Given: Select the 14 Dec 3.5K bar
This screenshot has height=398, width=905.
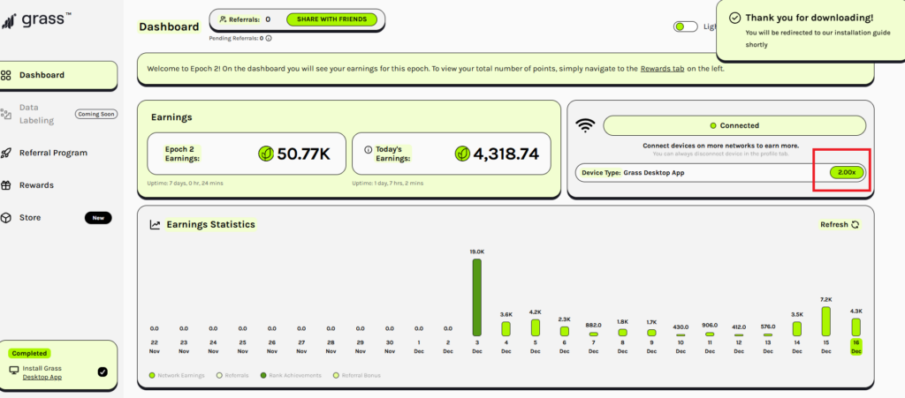Looking at the screenshot, I should (797, 329).
